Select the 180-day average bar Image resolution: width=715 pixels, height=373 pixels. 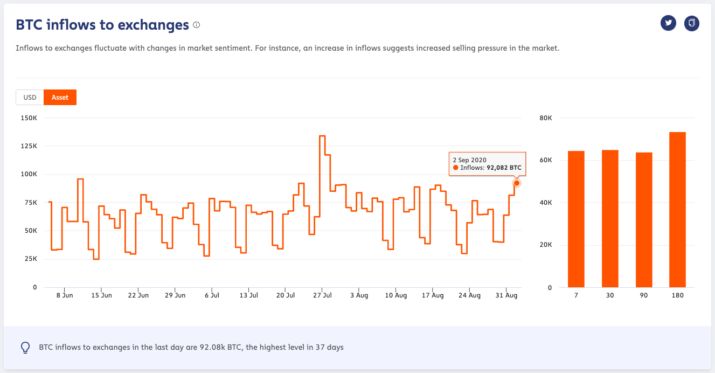pyautogui.click(x=677, y=210)
